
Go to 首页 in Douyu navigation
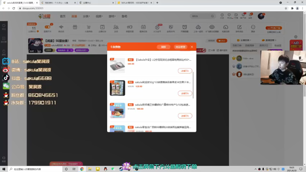[63, 16]
